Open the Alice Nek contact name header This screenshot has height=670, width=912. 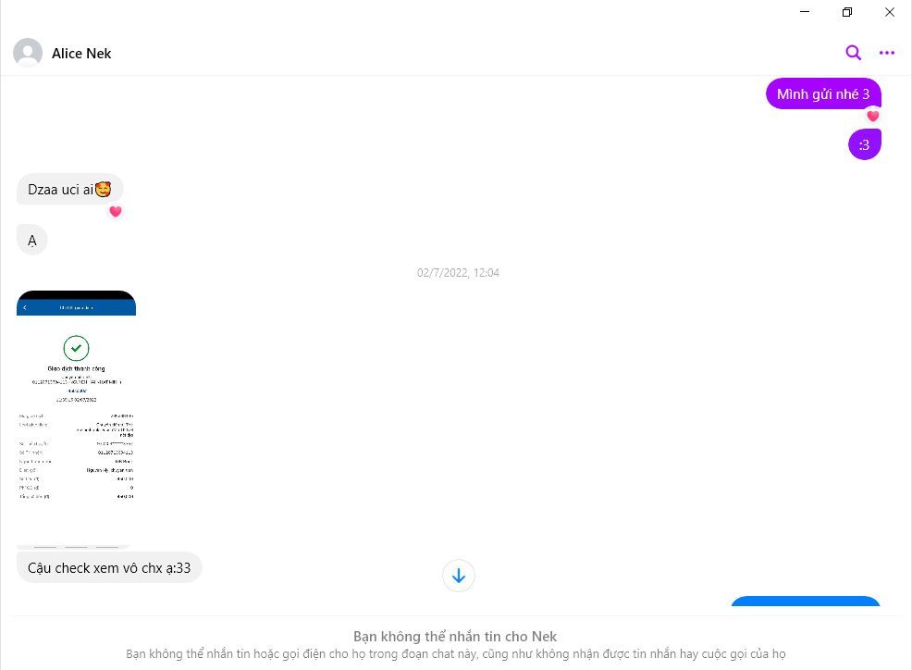(81, 54)
